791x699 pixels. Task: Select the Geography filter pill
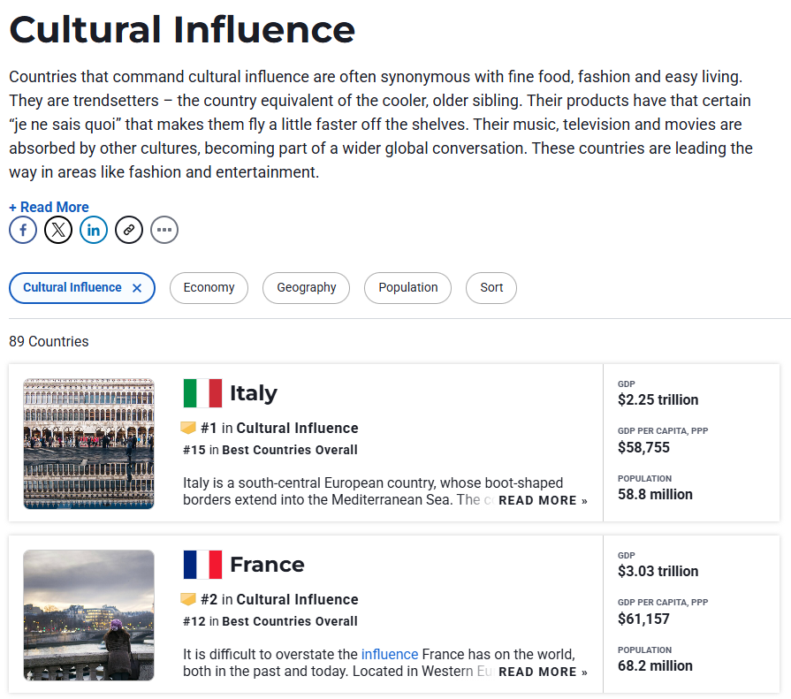[306, 288]
